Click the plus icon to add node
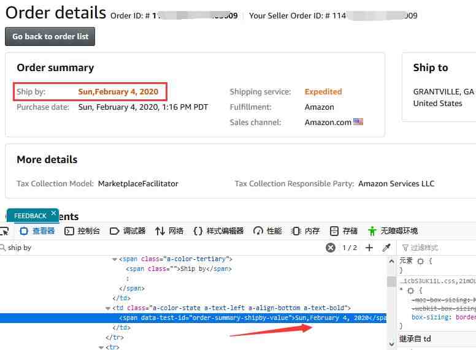 369,248
